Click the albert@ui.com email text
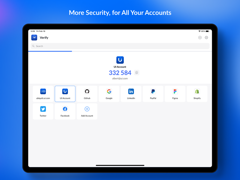The image size is (240, 180). 120,79
